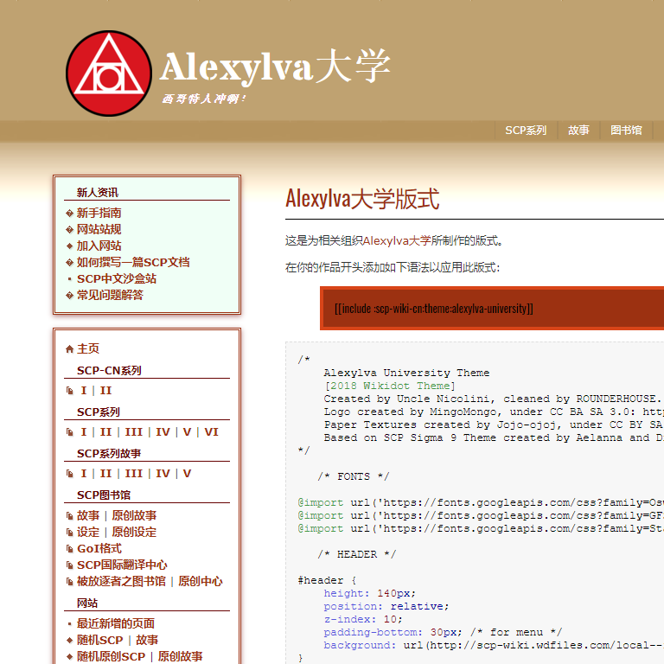This screenshot has width=664, height=664.
Task: Open the 图书馆 top navigation menu
Action: (626, 131)
